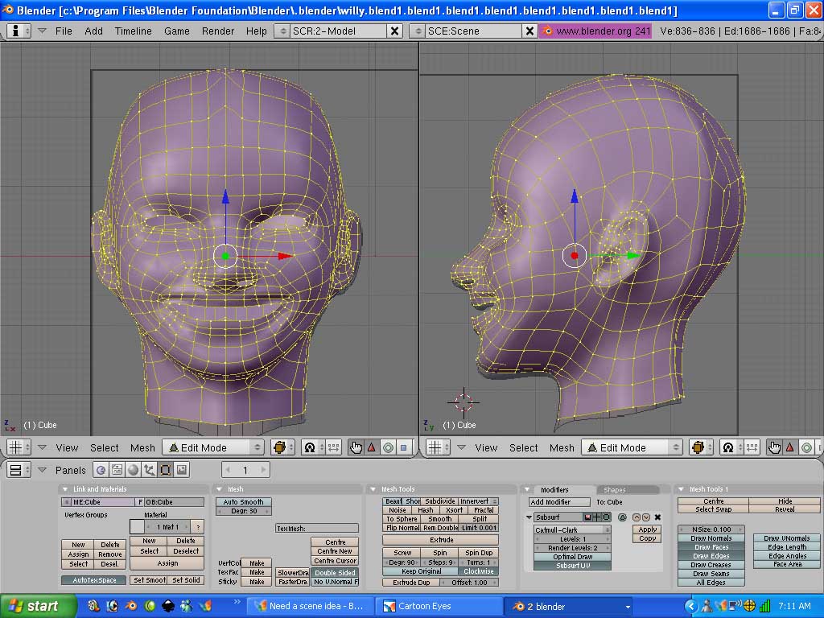Open the Script buttons context icon
The width and height of the screenshot is (824, 618).
(117, 470)
